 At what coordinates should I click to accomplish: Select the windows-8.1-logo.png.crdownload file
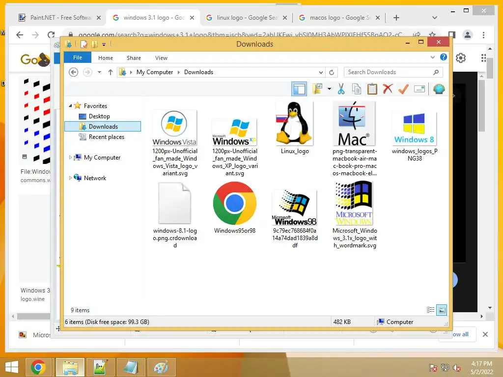point(175,215)
